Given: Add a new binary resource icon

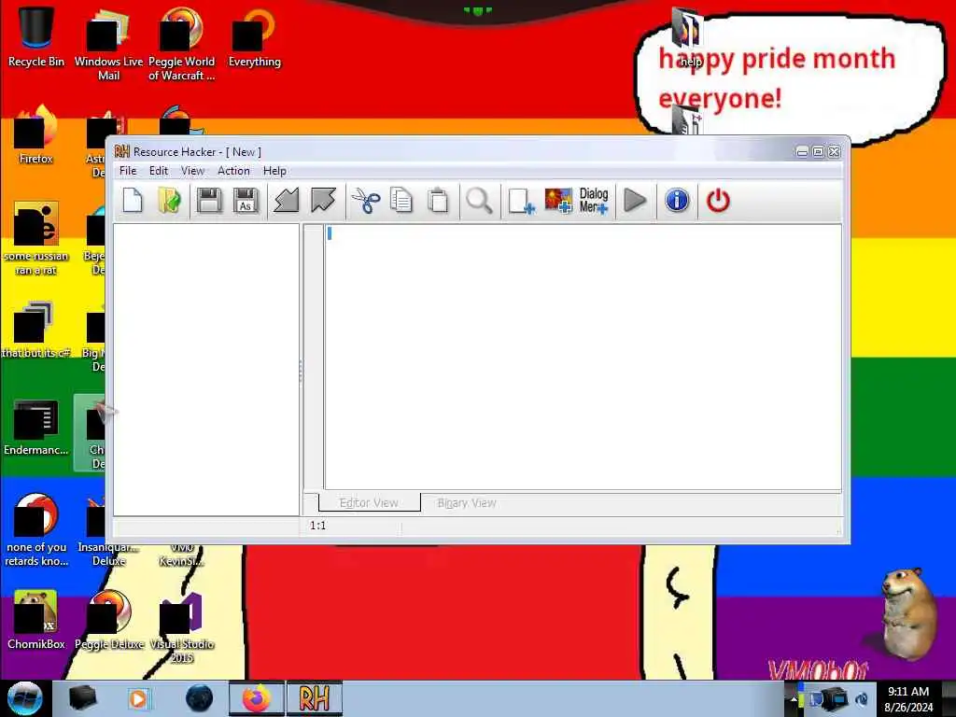Looking at the screenshot, I should click(521, 201).
